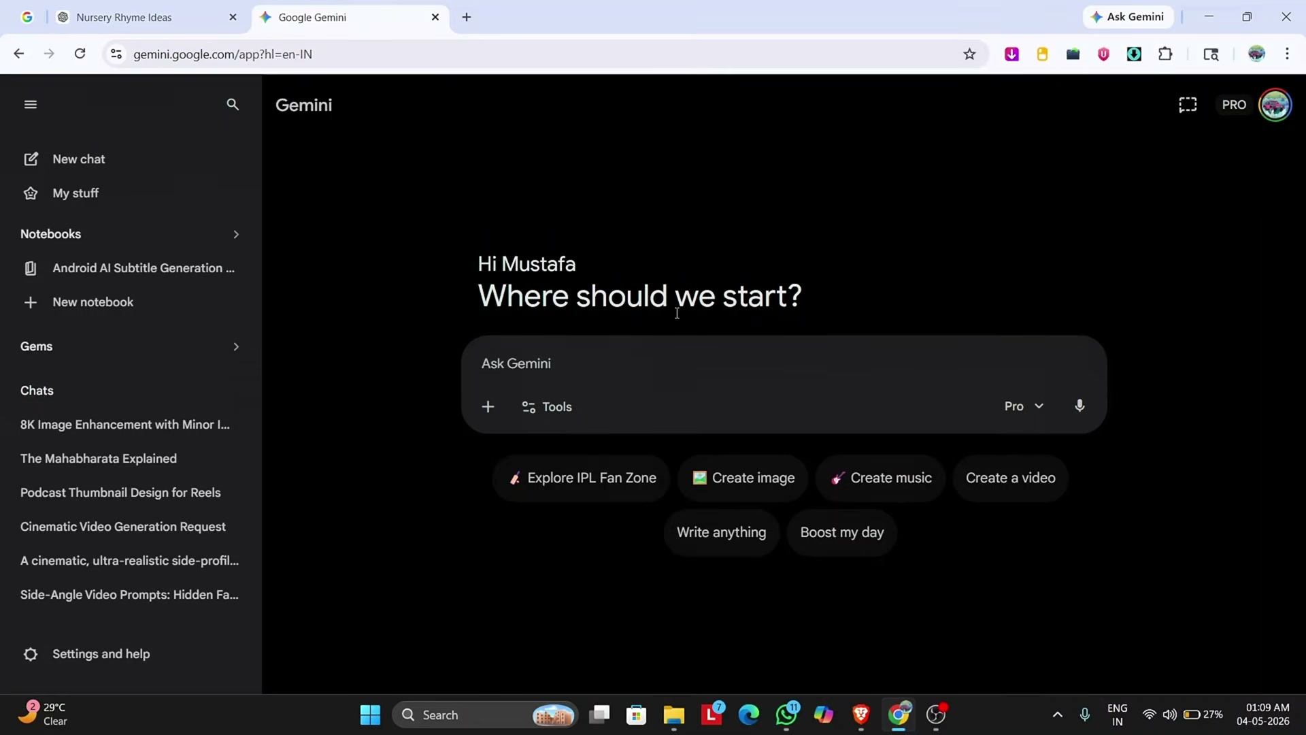The height and width of the screenshot is (735, 1306).
Task: Bookmark this page with the star icon
Action: (969, 54)
